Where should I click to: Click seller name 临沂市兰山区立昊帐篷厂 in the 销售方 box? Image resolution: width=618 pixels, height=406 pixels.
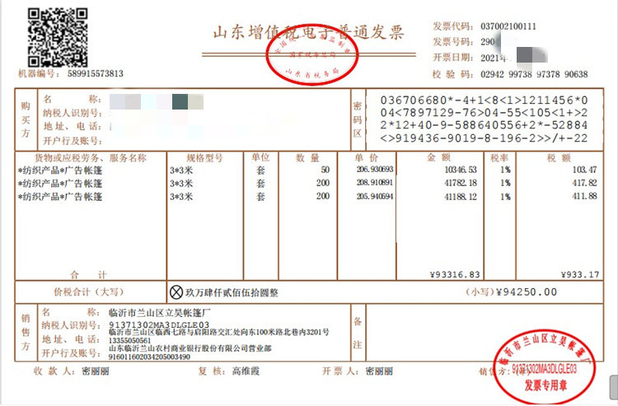pos(160,313)
